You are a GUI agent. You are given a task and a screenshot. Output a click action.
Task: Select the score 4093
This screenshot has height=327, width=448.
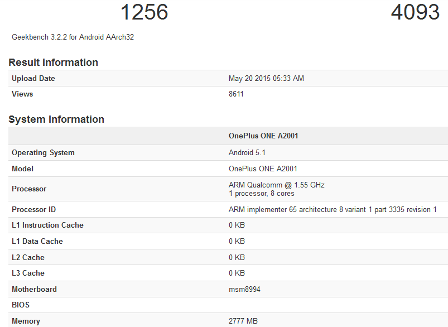tap(415, 12)
